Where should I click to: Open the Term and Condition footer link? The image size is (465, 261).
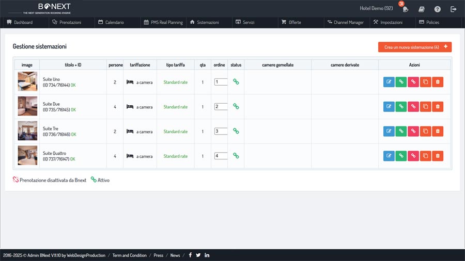(x=129, y=255)
